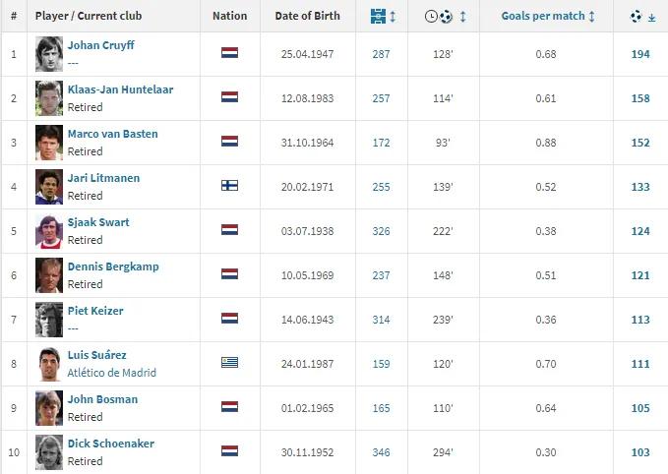The height and width of the screenshot is (474, 668).
Task: Open Klaas-Jan Huntelaar profile link
Action: click(x=120, y=89)
